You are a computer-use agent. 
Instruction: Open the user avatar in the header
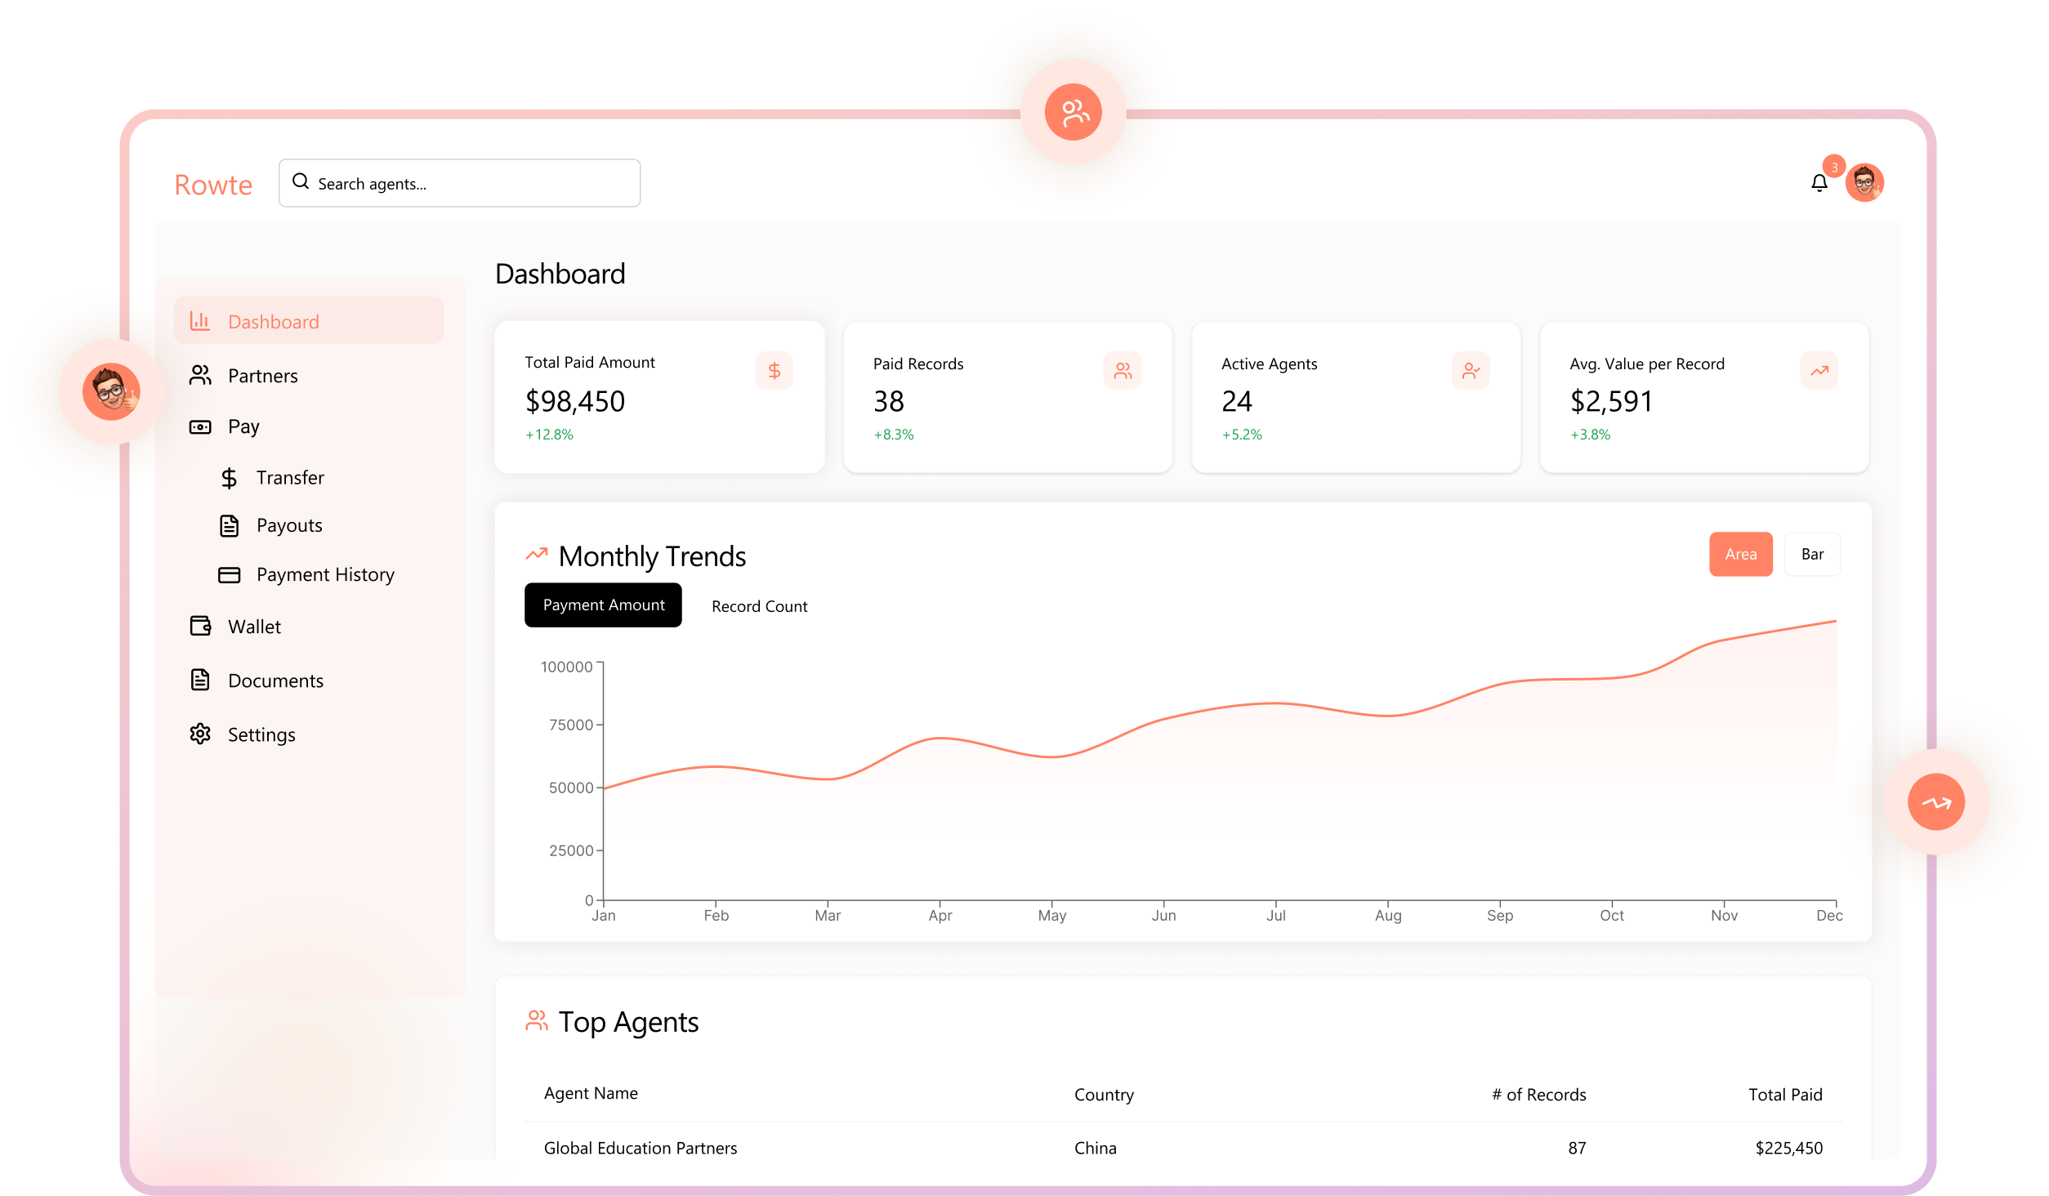[1864, 182]
